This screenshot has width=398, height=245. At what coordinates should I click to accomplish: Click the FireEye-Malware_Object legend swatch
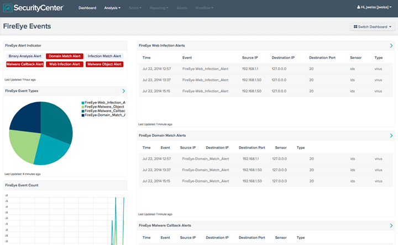(83, 107)
